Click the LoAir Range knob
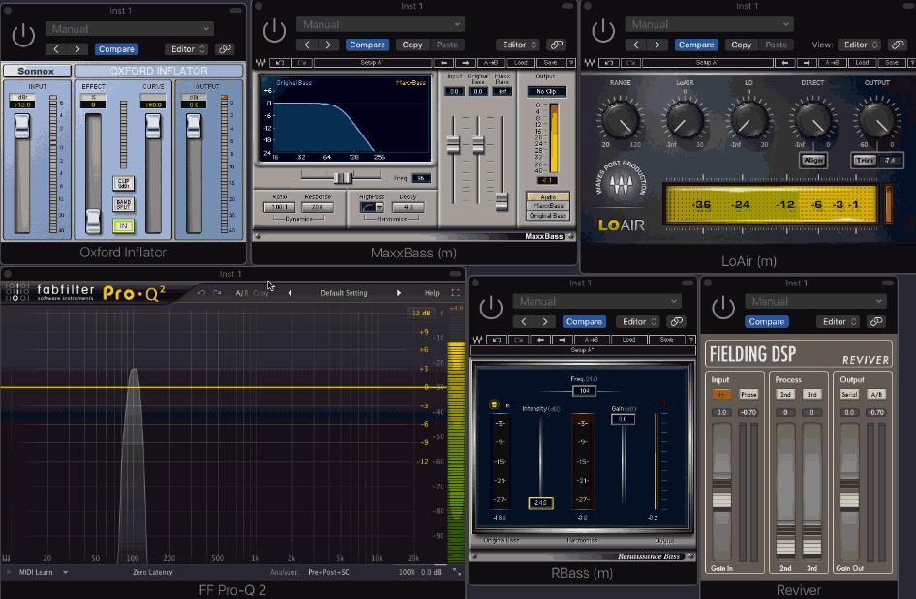The image size is (916, 599). [621, 120]
